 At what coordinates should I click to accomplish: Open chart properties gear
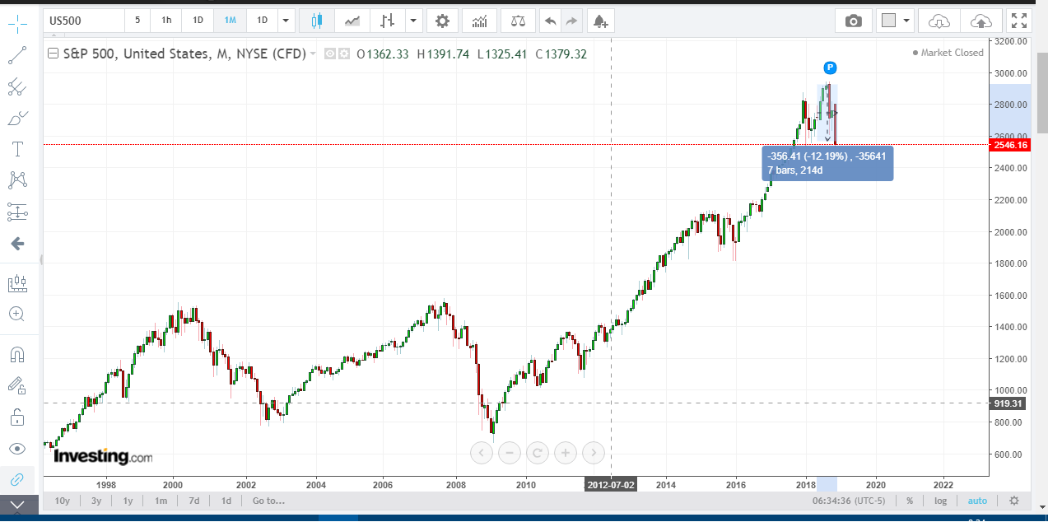442,21
